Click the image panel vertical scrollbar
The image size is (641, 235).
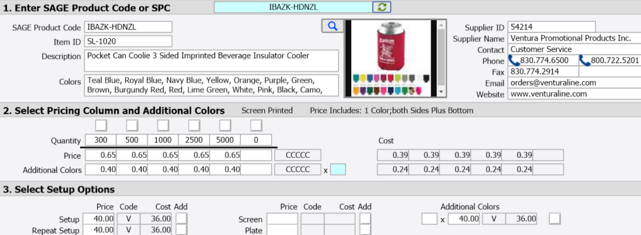click(441, 58)
